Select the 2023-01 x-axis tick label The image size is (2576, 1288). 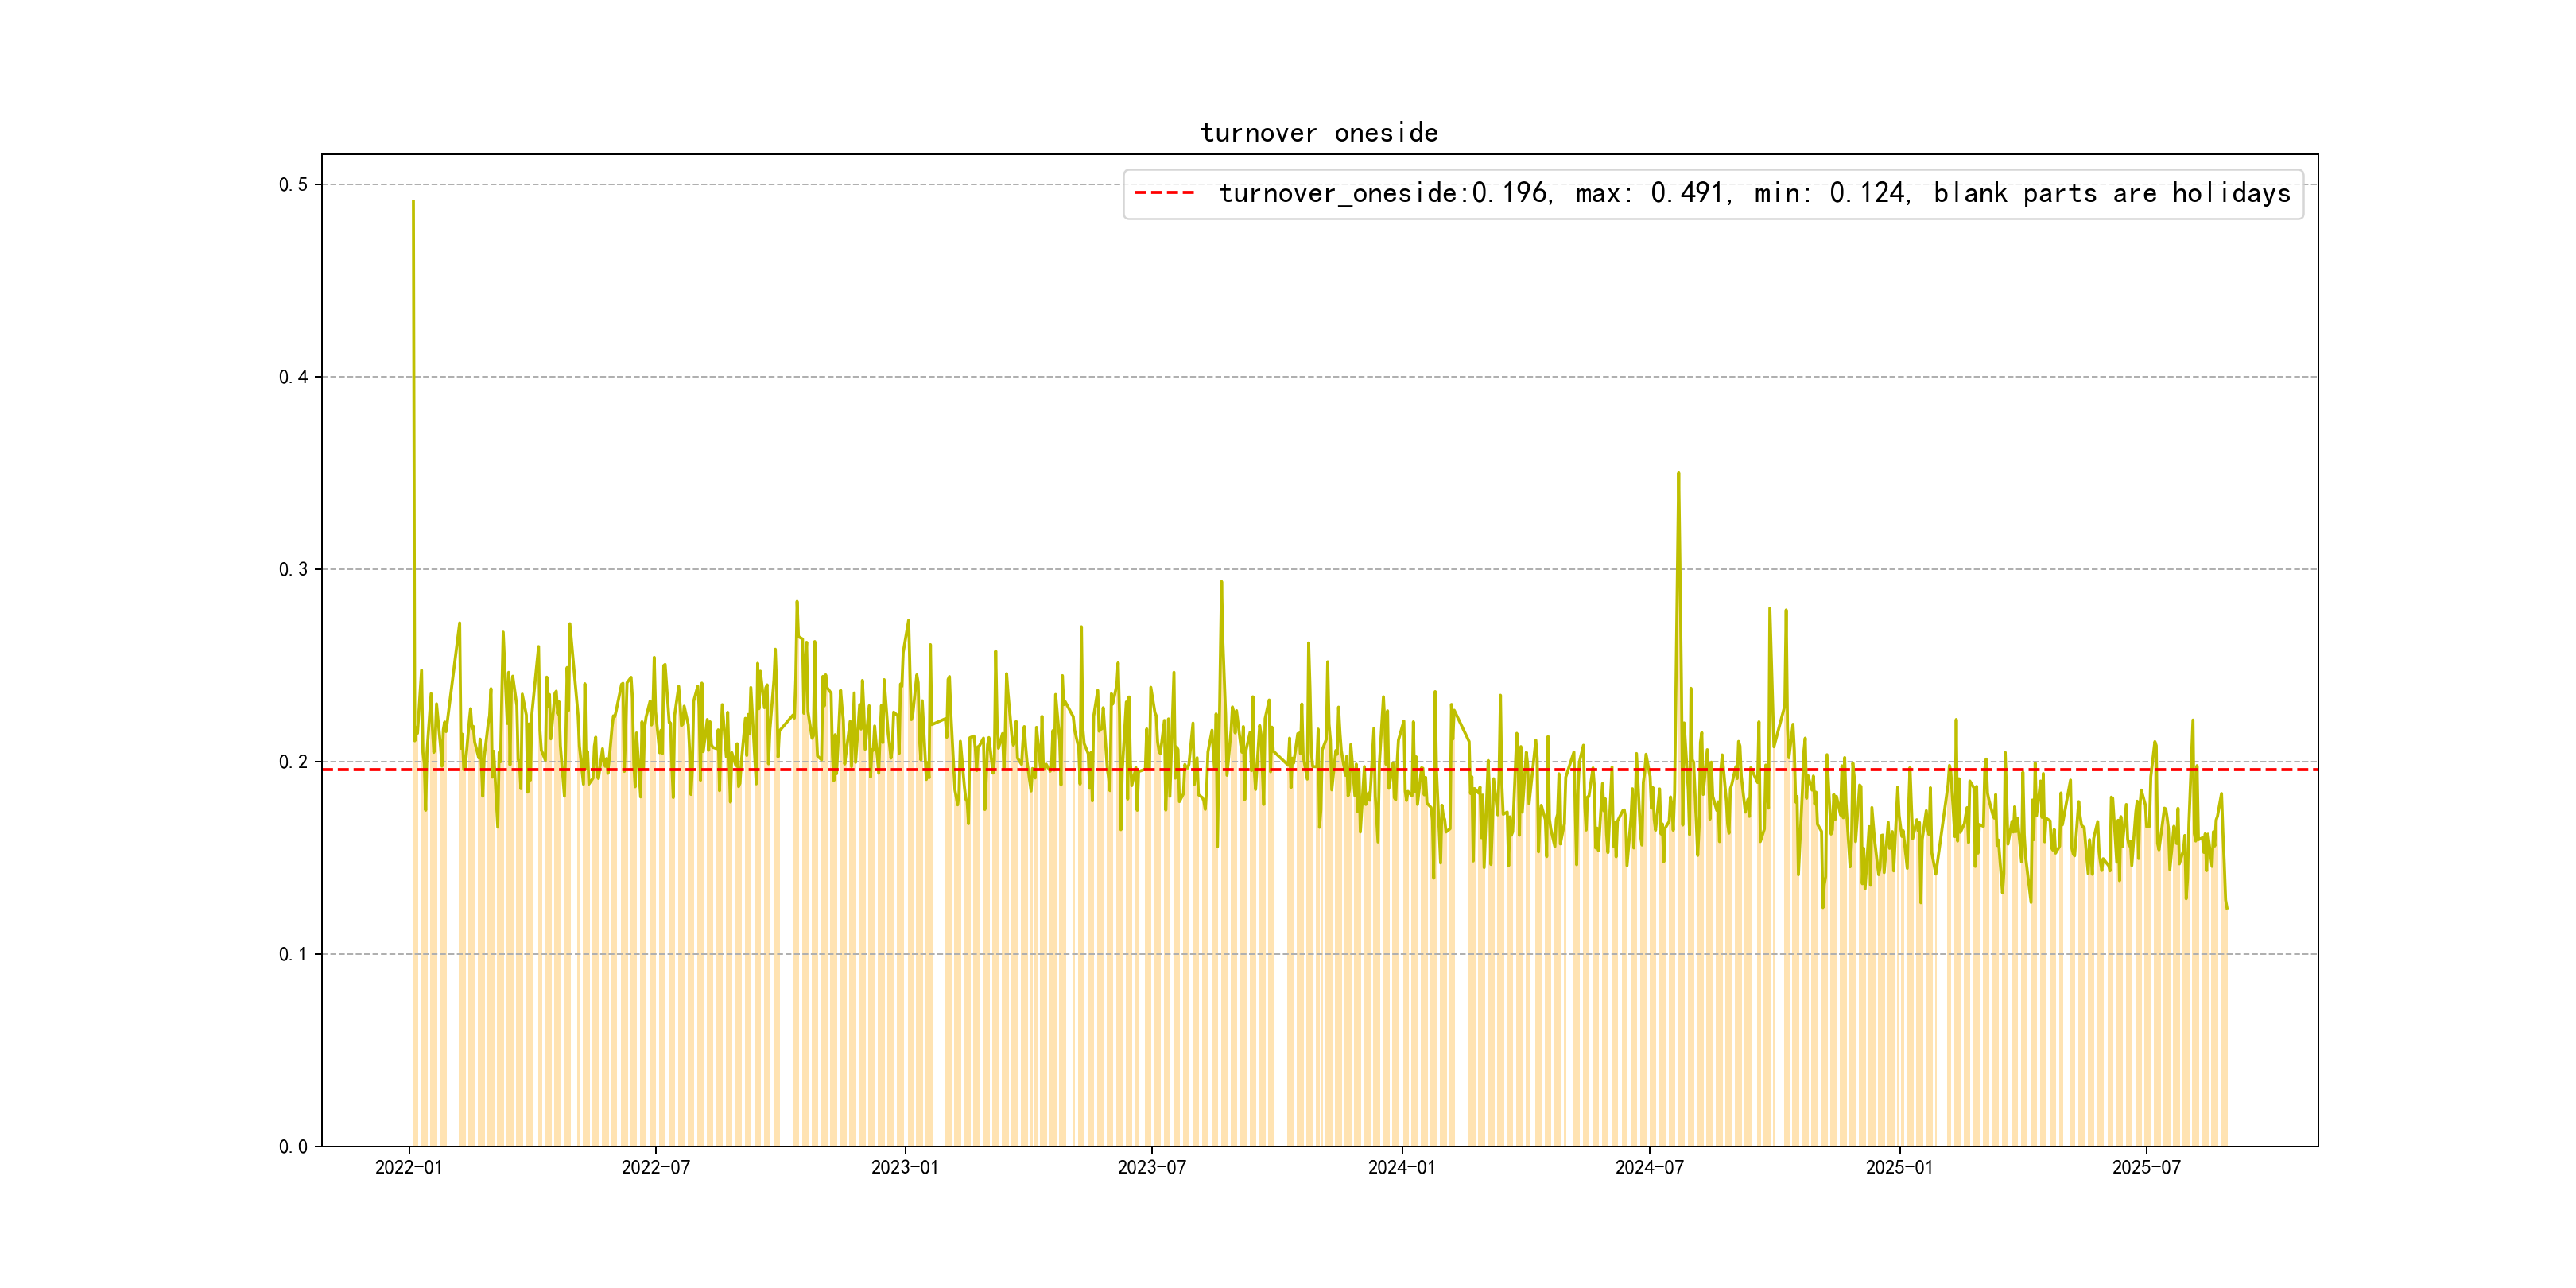coord(904,1167)
